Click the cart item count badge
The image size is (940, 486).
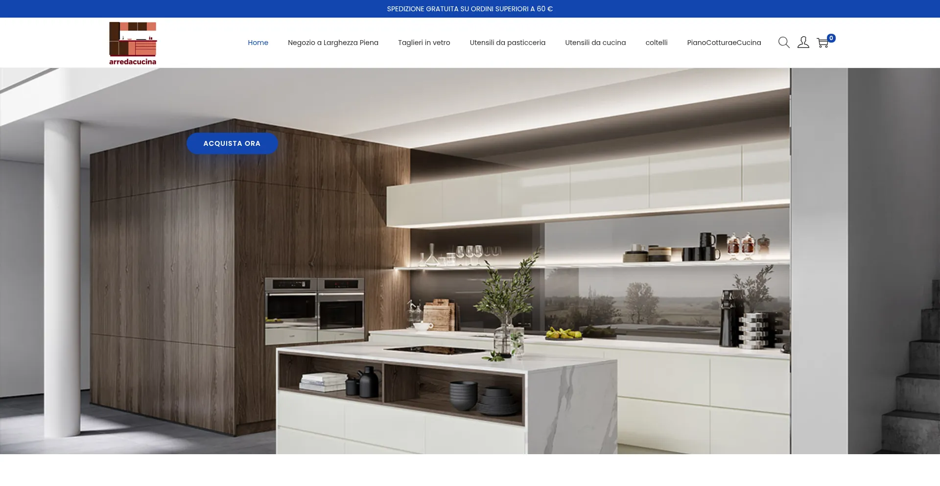pos(831,38)
